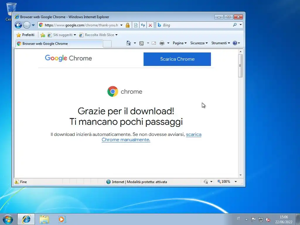Click the IT language indicator
The width and height of the screenshot is (300, 225).
(x=238, y=219)
